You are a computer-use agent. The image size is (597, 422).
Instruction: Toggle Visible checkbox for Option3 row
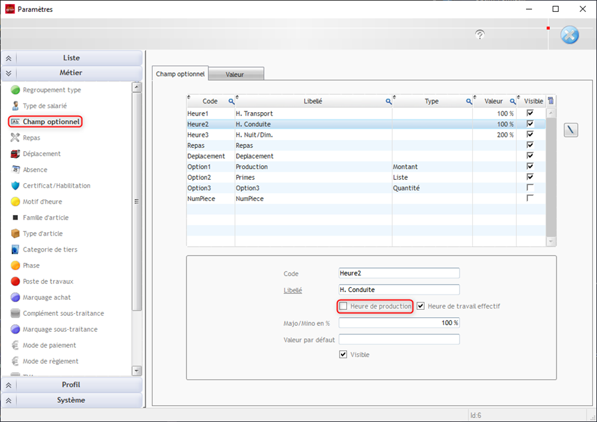click(x=530, y=188)
